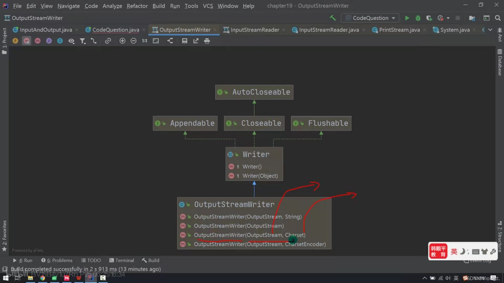The height and width of the screenshot is (283, 504).
Task: Toggle Properties display in diagram toolbar
Action: click(x=49, y=41)
